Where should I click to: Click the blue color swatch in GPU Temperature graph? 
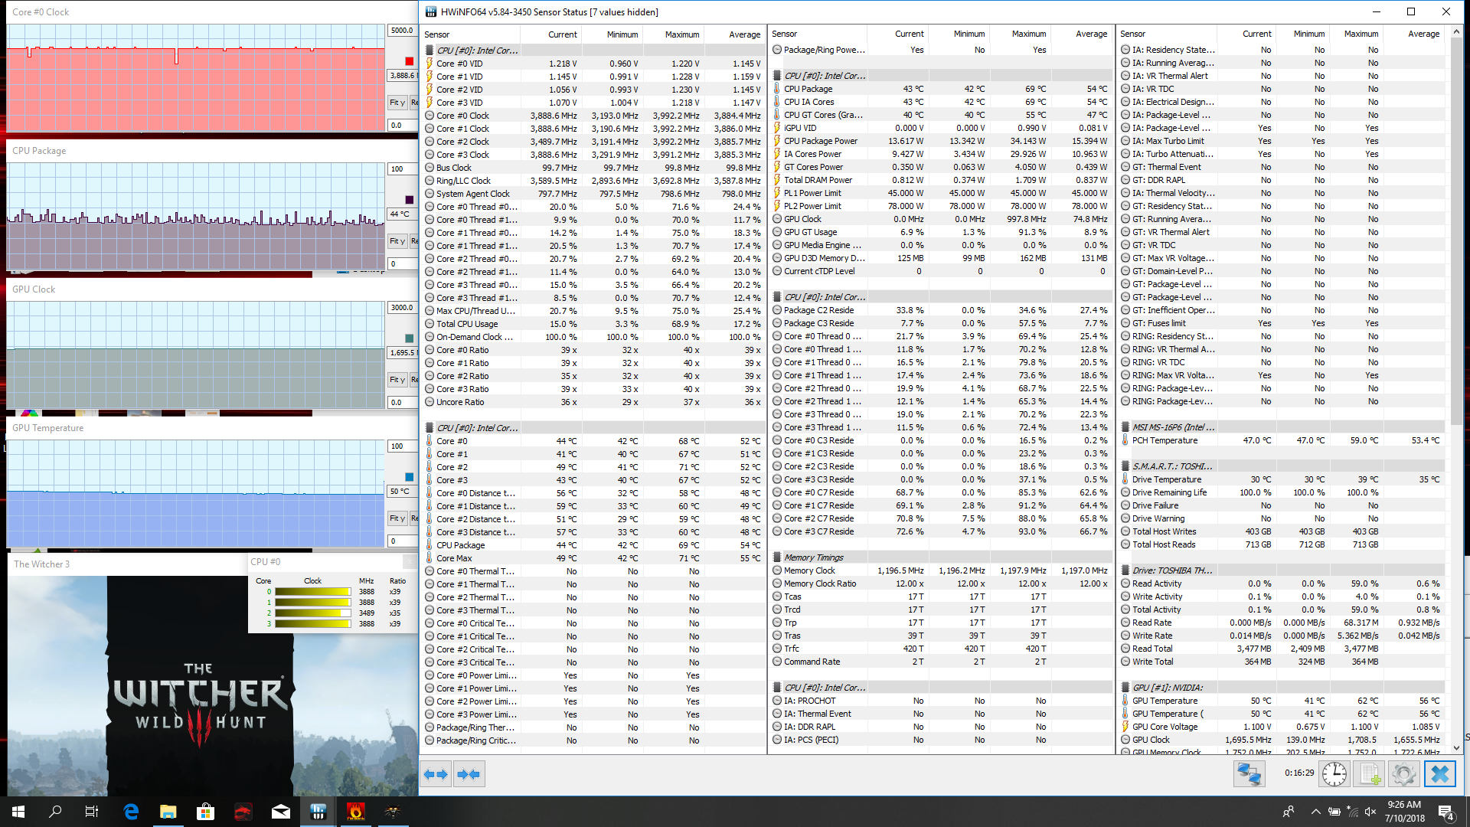tap(409, 477)
